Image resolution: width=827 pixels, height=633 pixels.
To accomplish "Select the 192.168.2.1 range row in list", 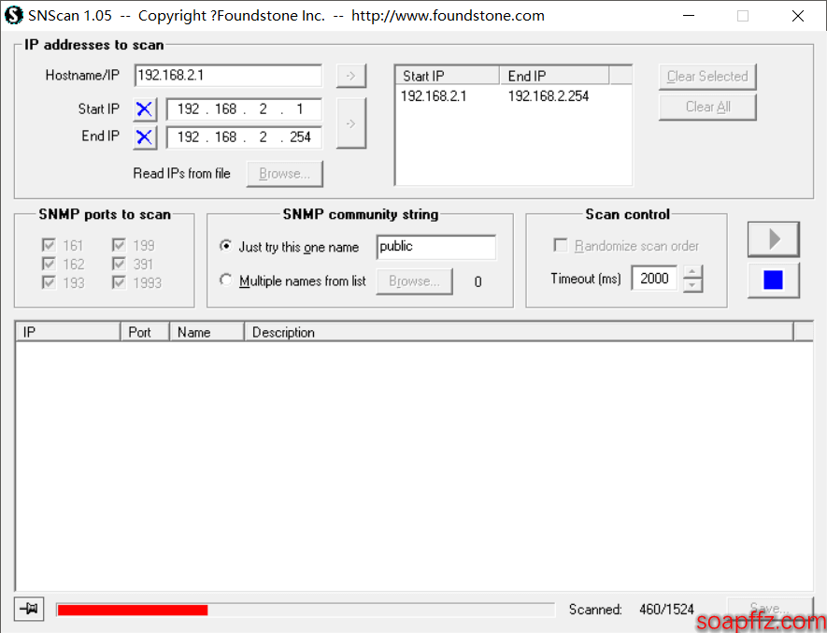I will point(513,96).
